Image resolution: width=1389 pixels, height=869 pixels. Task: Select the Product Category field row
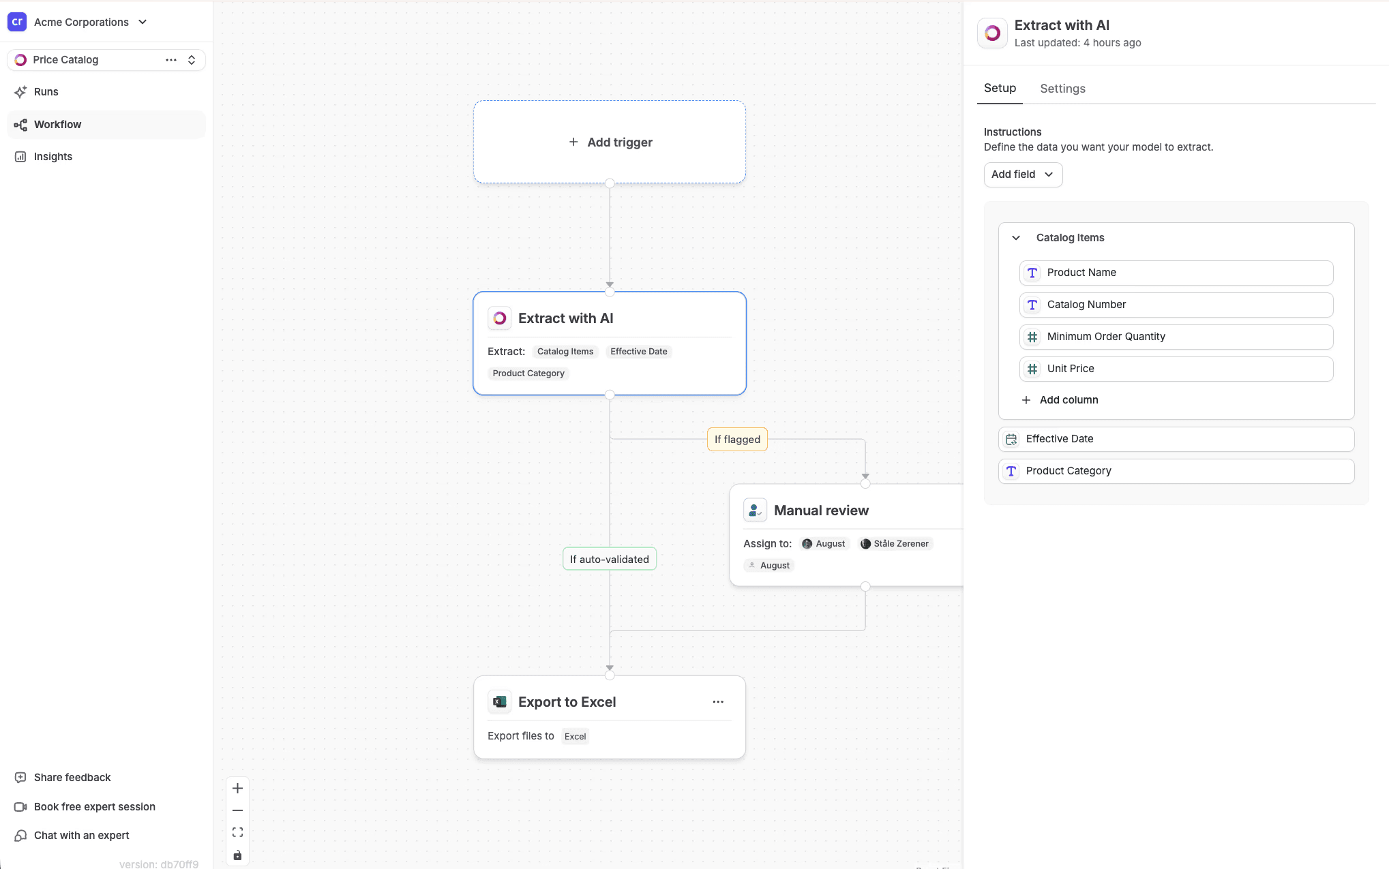click(1176, 471)
